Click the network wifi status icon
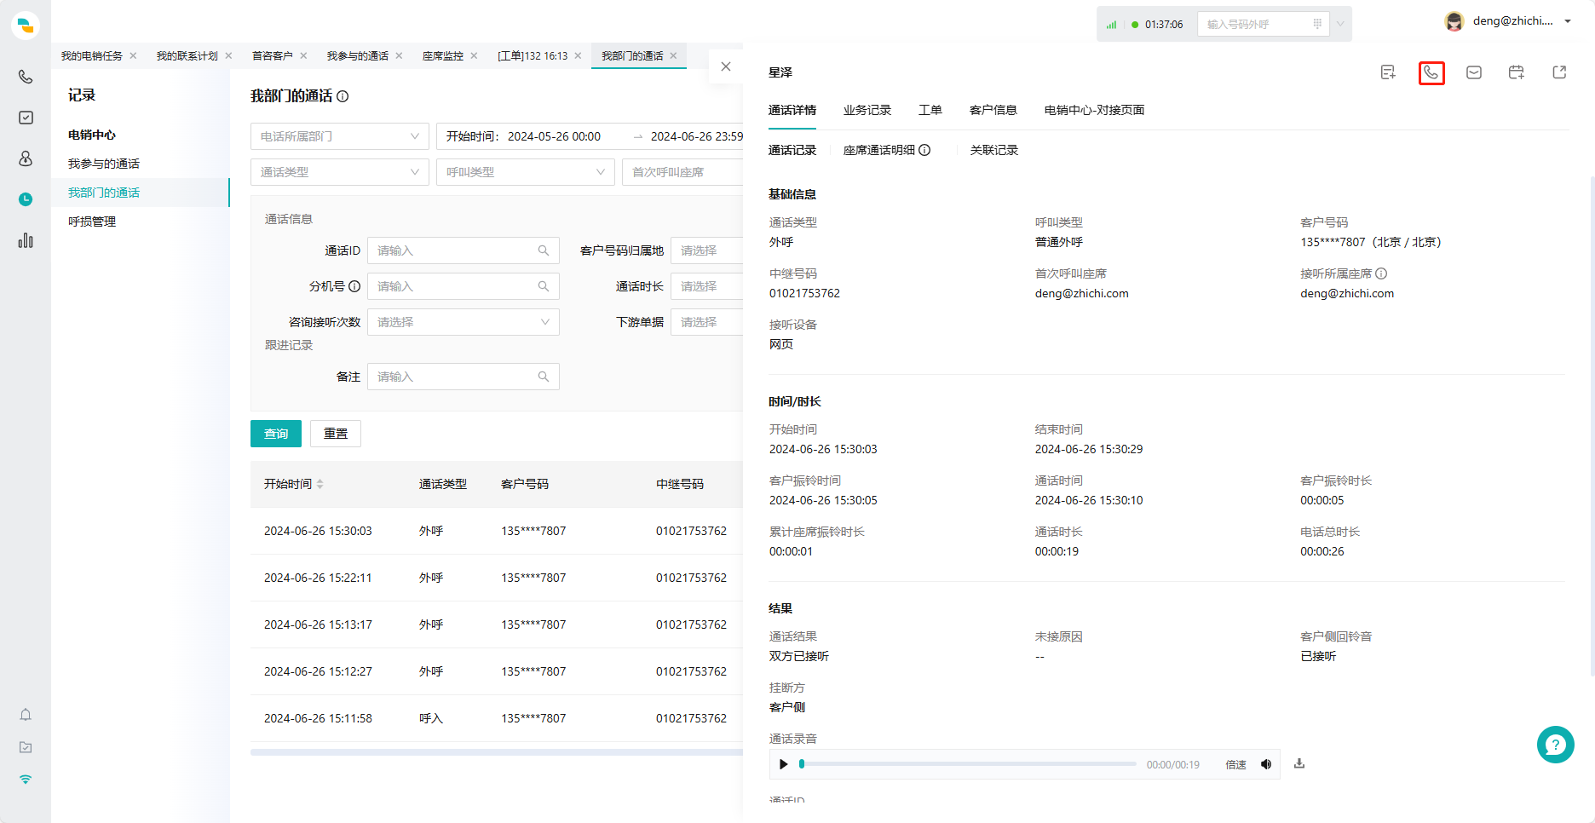Image resolution: width=1595 pixels, height=823 pixels. [x=26, y=780]
